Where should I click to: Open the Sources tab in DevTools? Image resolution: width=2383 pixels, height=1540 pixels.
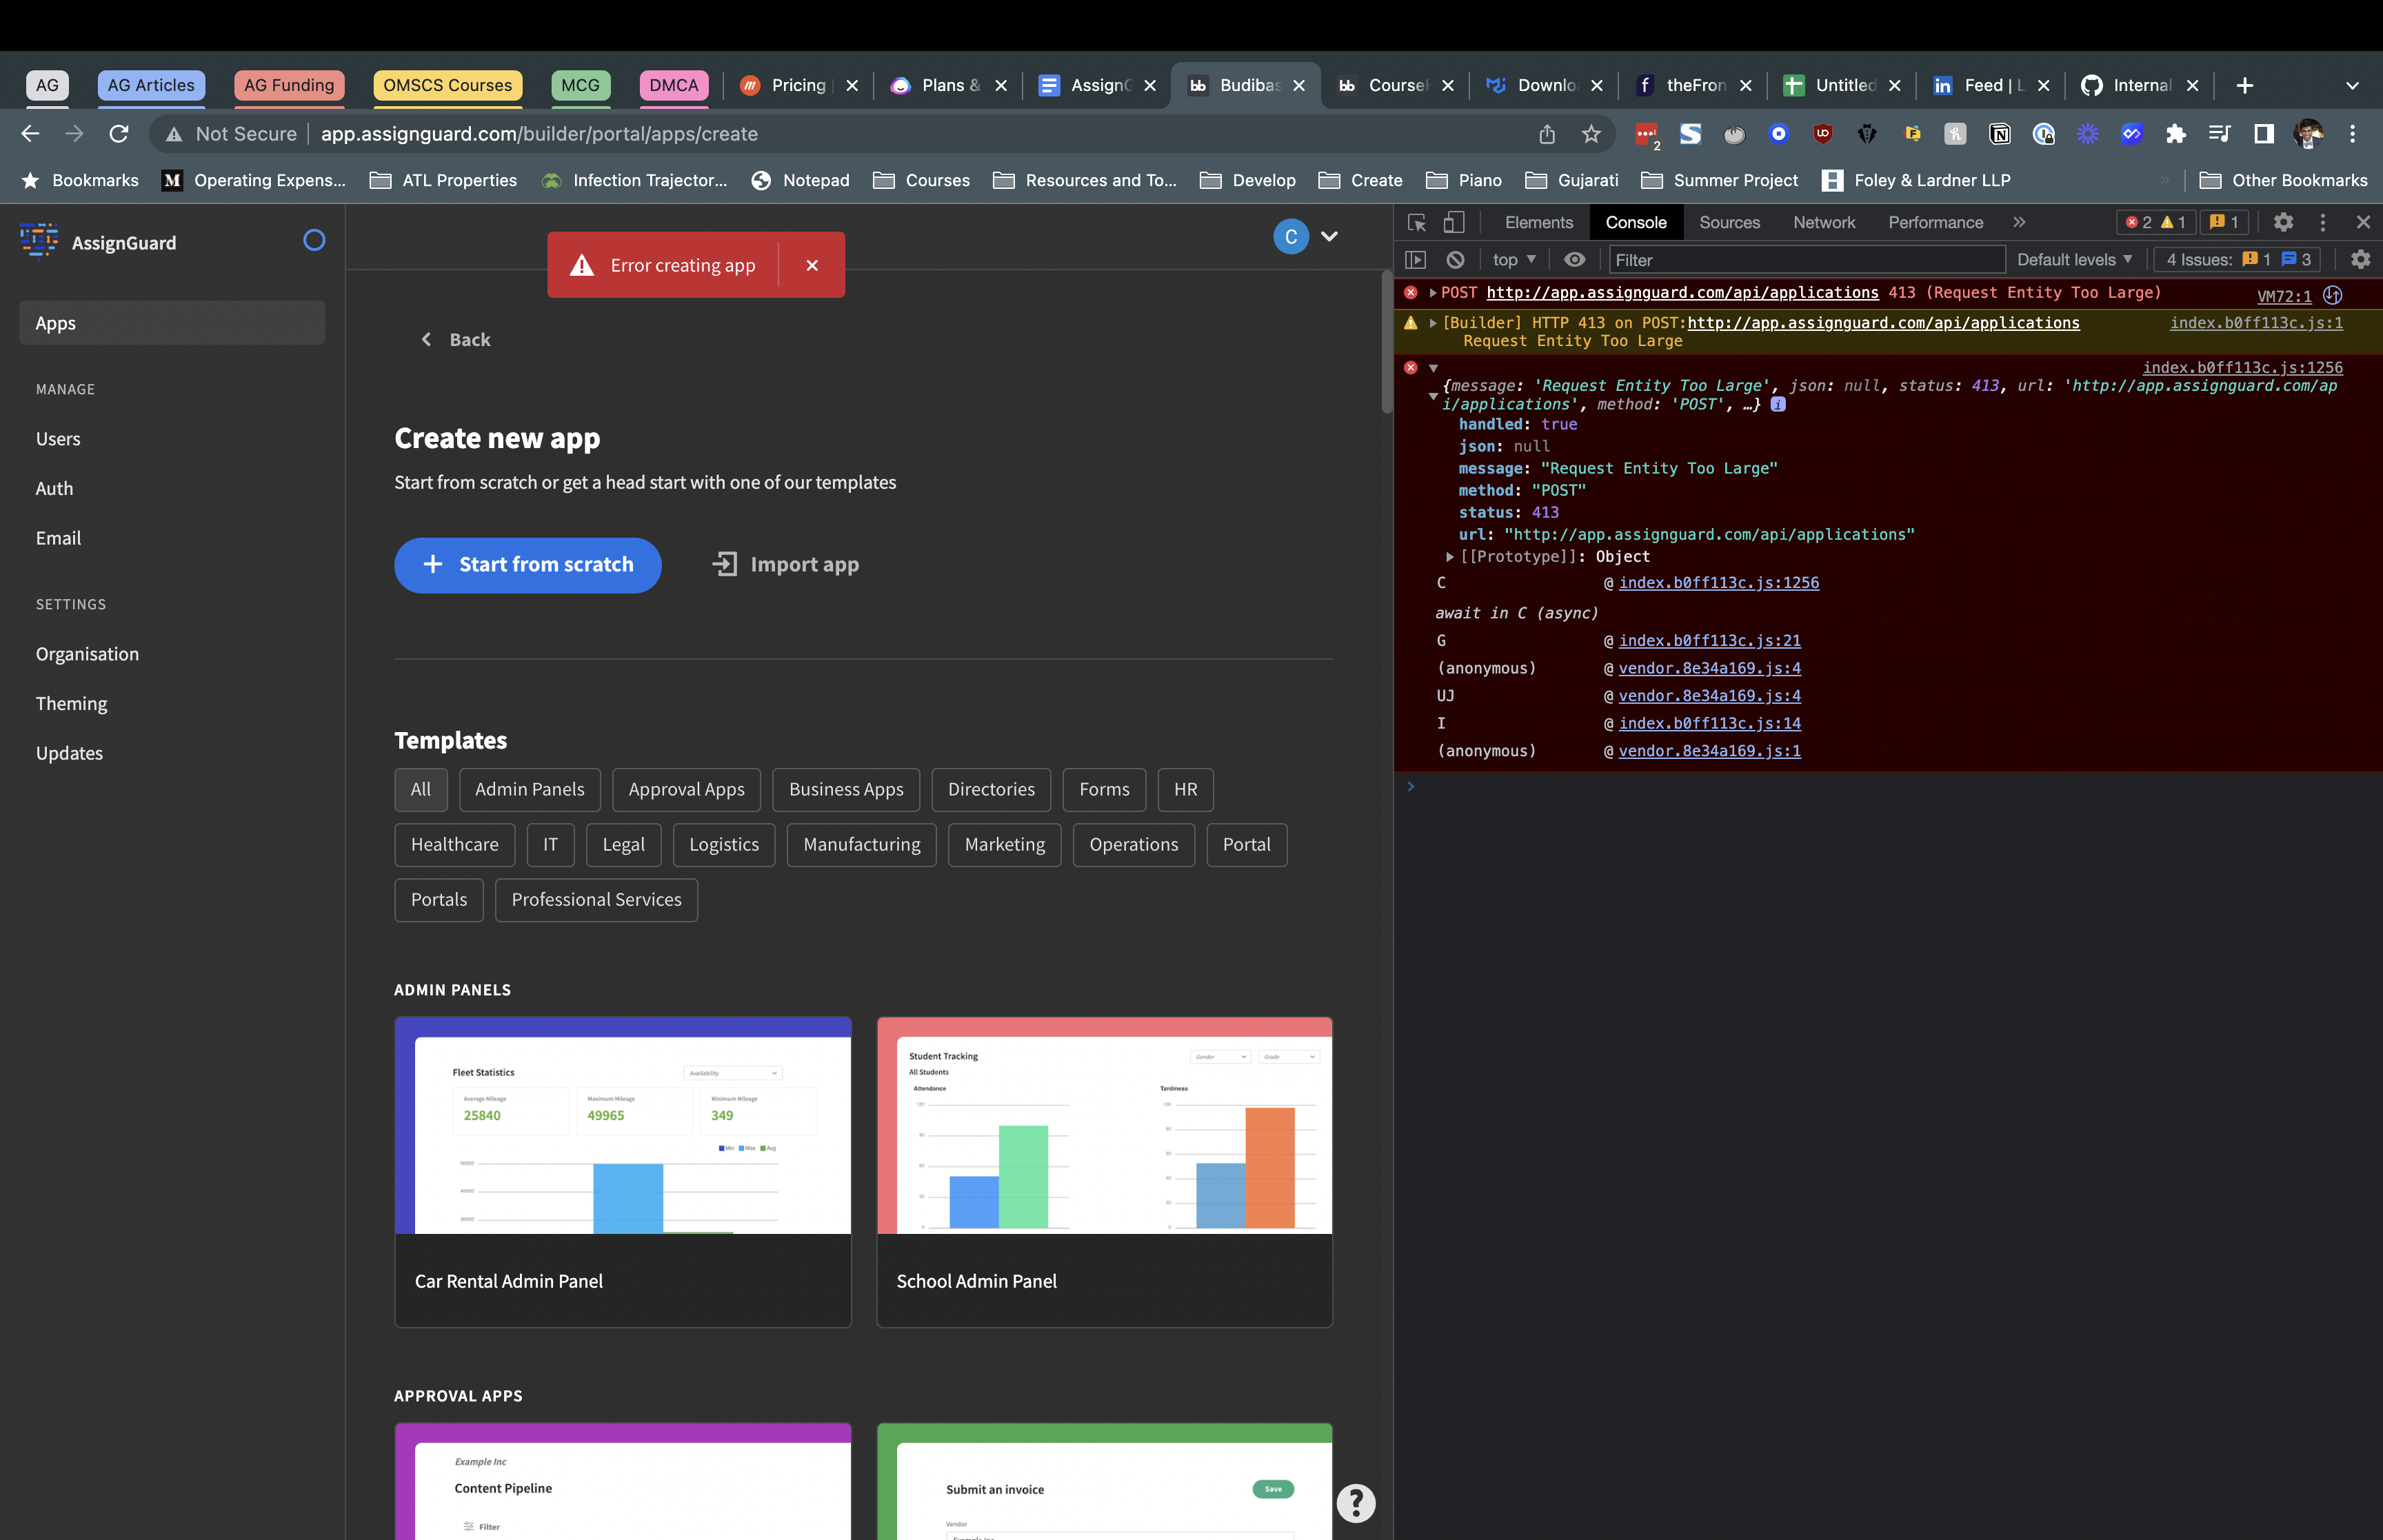[1729, 222]
